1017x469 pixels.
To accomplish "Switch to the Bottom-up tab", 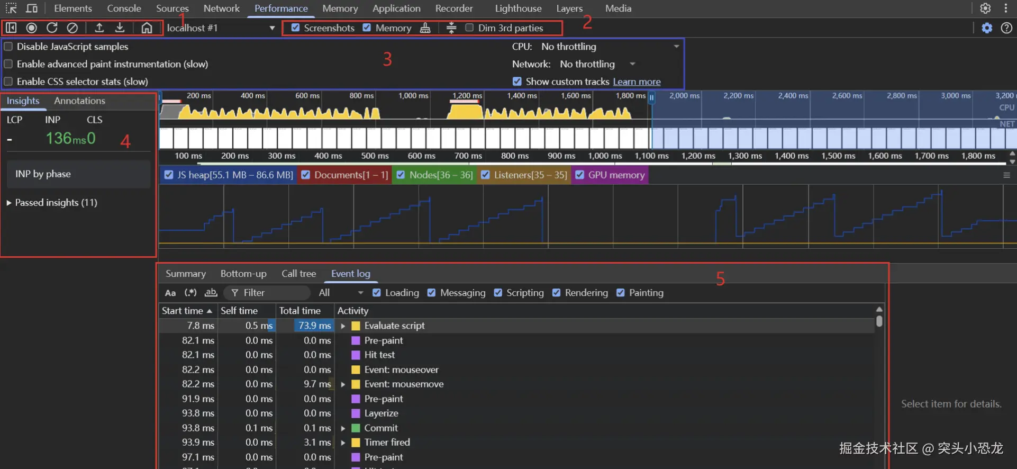I will 243,274.
